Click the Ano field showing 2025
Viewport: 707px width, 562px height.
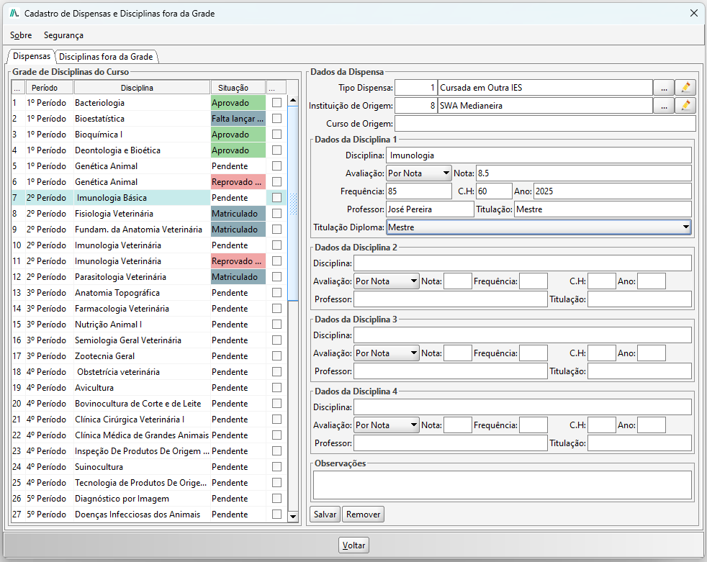(612, 191)
